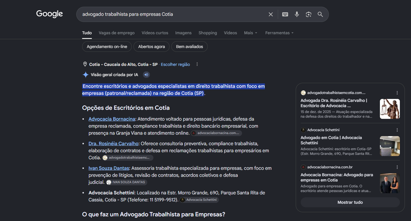Open the Dra. Rosinéia Carvalho link
The width and height of the screenshot is (411, 221).
point(114,144)
